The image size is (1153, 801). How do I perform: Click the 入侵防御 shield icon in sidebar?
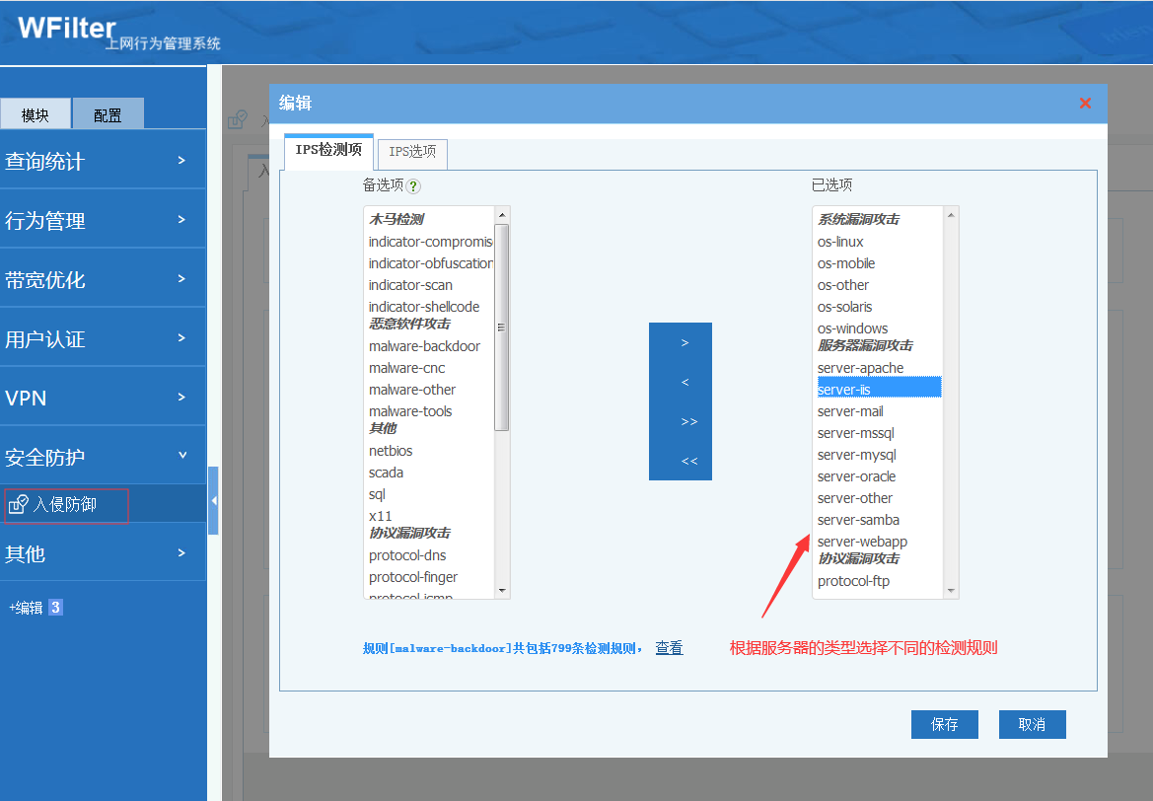click(x=18, y=505)
